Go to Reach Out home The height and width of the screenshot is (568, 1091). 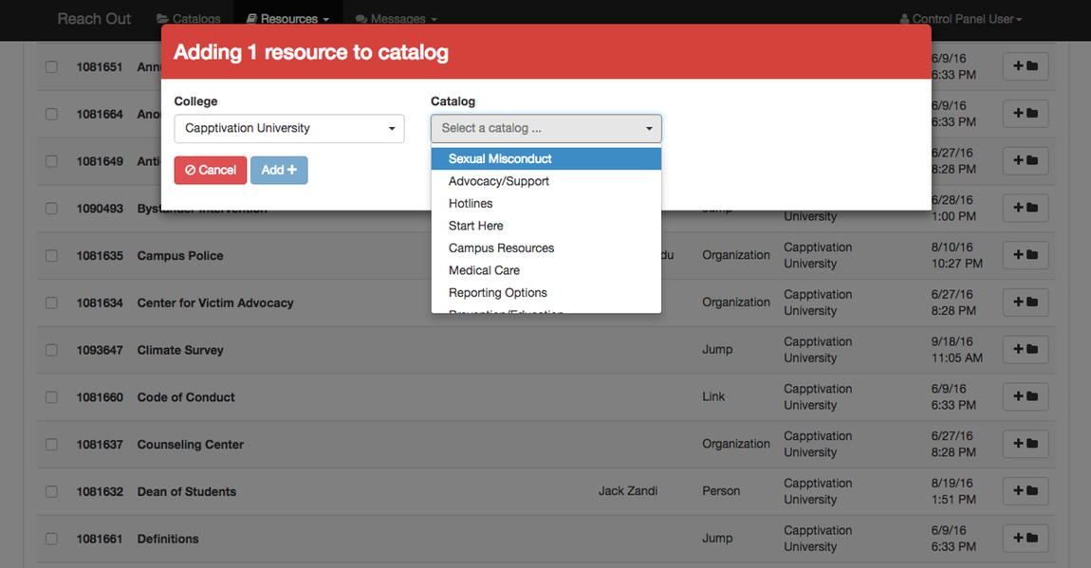(94, 19)
